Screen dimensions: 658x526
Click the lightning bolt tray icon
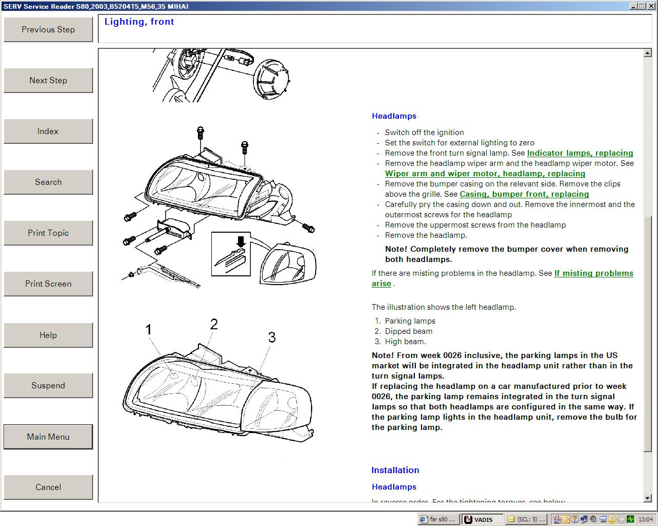575,519
